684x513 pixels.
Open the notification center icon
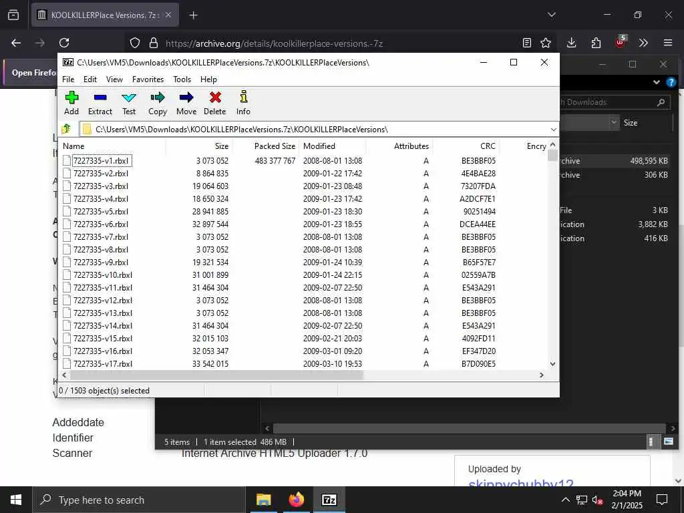pyautogui.click(x=662, y=500)
